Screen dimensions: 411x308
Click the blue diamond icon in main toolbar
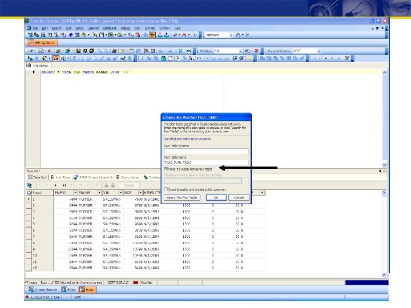click(x=71, y=35)
